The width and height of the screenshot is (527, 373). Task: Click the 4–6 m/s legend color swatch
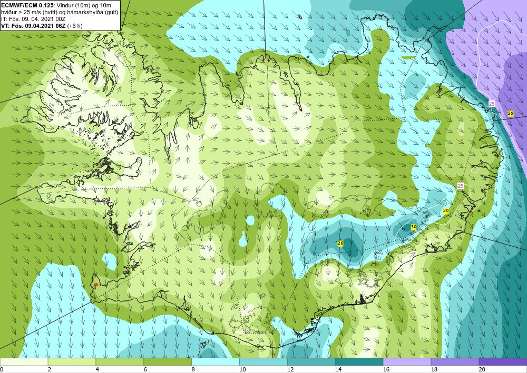point(120,362)
